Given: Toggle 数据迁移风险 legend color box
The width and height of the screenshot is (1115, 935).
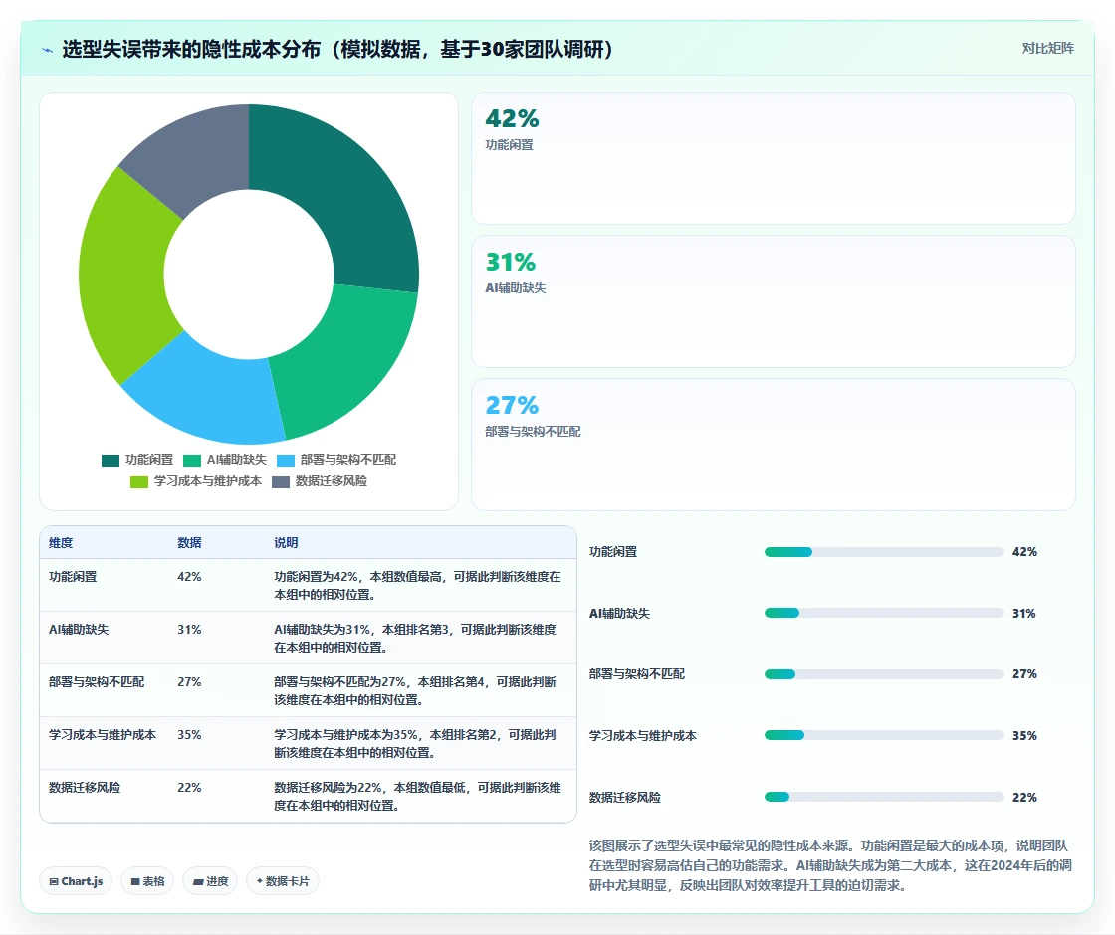Looking at the screenshot, I should 281,482.
